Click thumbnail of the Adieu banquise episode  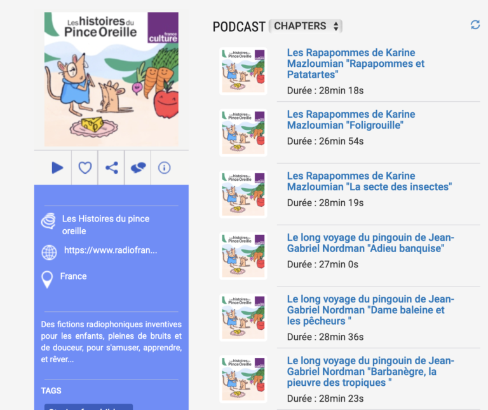pos(243,256)
